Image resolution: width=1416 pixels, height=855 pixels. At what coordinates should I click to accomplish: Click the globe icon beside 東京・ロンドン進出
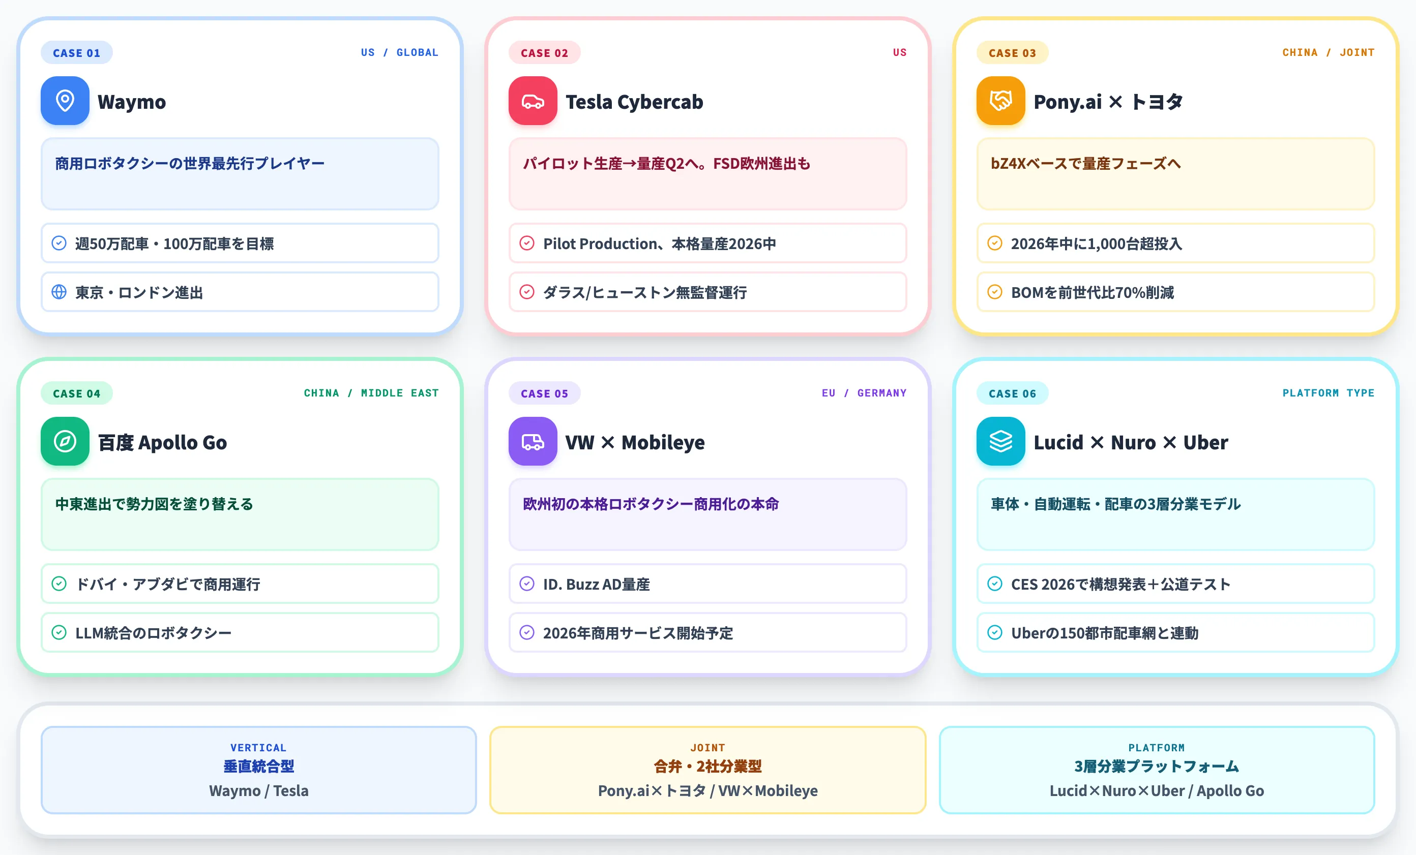59,292
